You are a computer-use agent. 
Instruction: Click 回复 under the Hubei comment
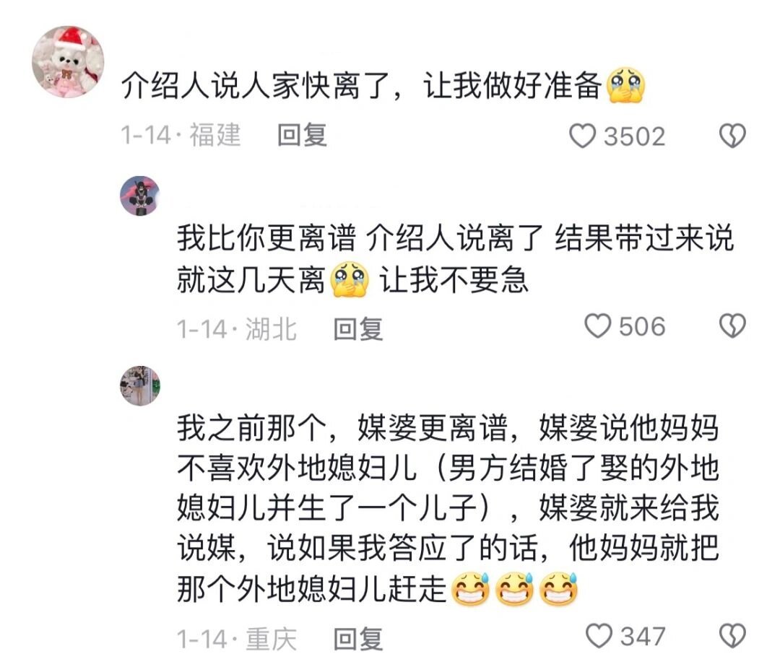click(x=358, y=328)
